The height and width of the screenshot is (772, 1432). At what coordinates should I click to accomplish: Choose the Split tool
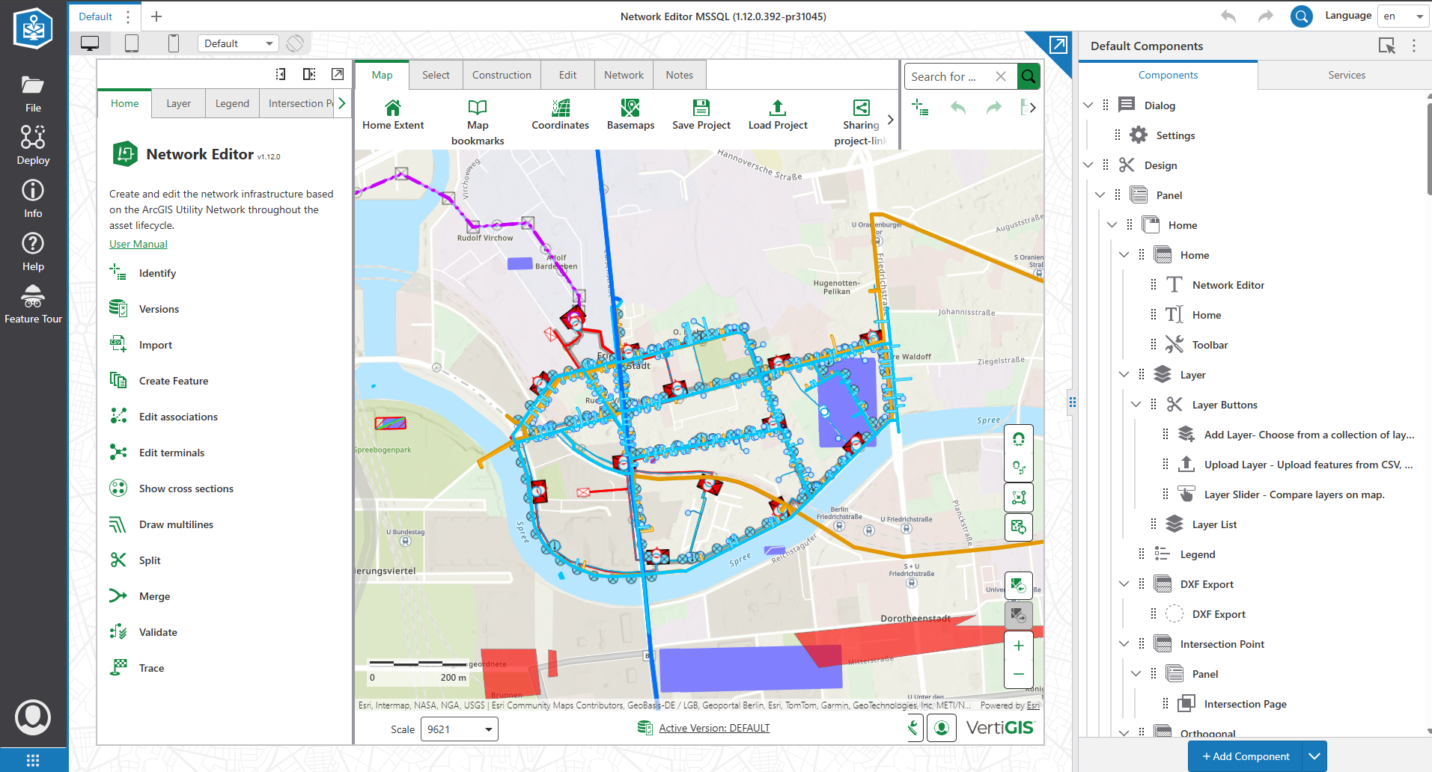(150, 560)
